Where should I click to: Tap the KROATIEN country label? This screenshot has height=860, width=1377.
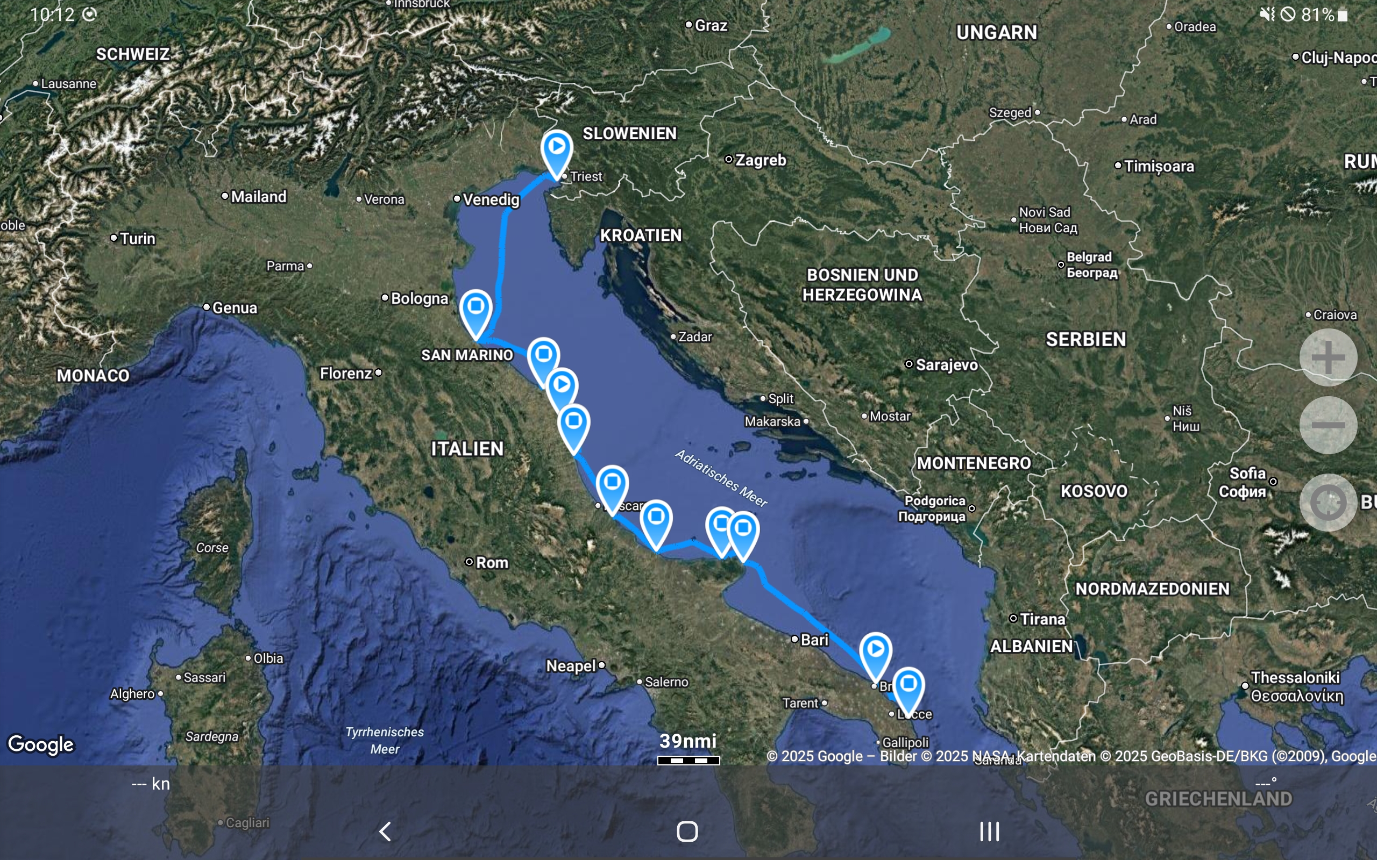tap(641, 235)
